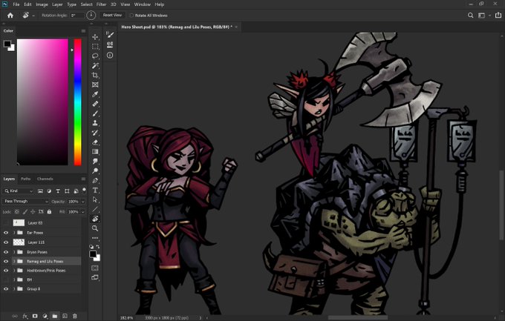The width and height of the screenshot is (505, 321).
Task: Show the hidden BH group
Action: tap(6, 279)
